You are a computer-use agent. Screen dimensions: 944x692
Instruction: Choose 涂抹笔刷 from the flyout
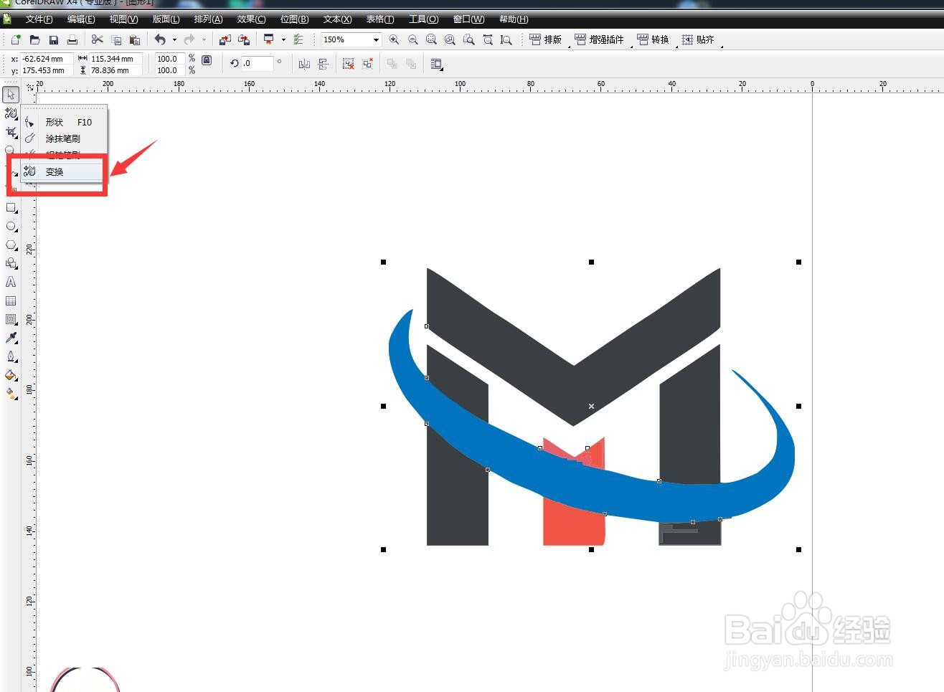click(64, 138)
